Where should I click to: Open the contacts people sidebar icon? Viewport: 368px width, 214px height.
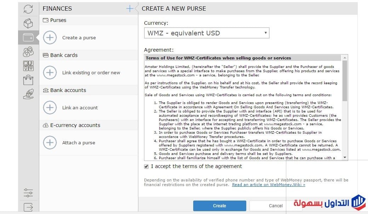tap(28, 52)
